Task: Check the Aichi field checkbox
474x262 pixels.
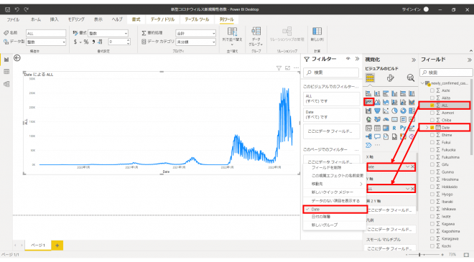Action: tap(432, 90)
